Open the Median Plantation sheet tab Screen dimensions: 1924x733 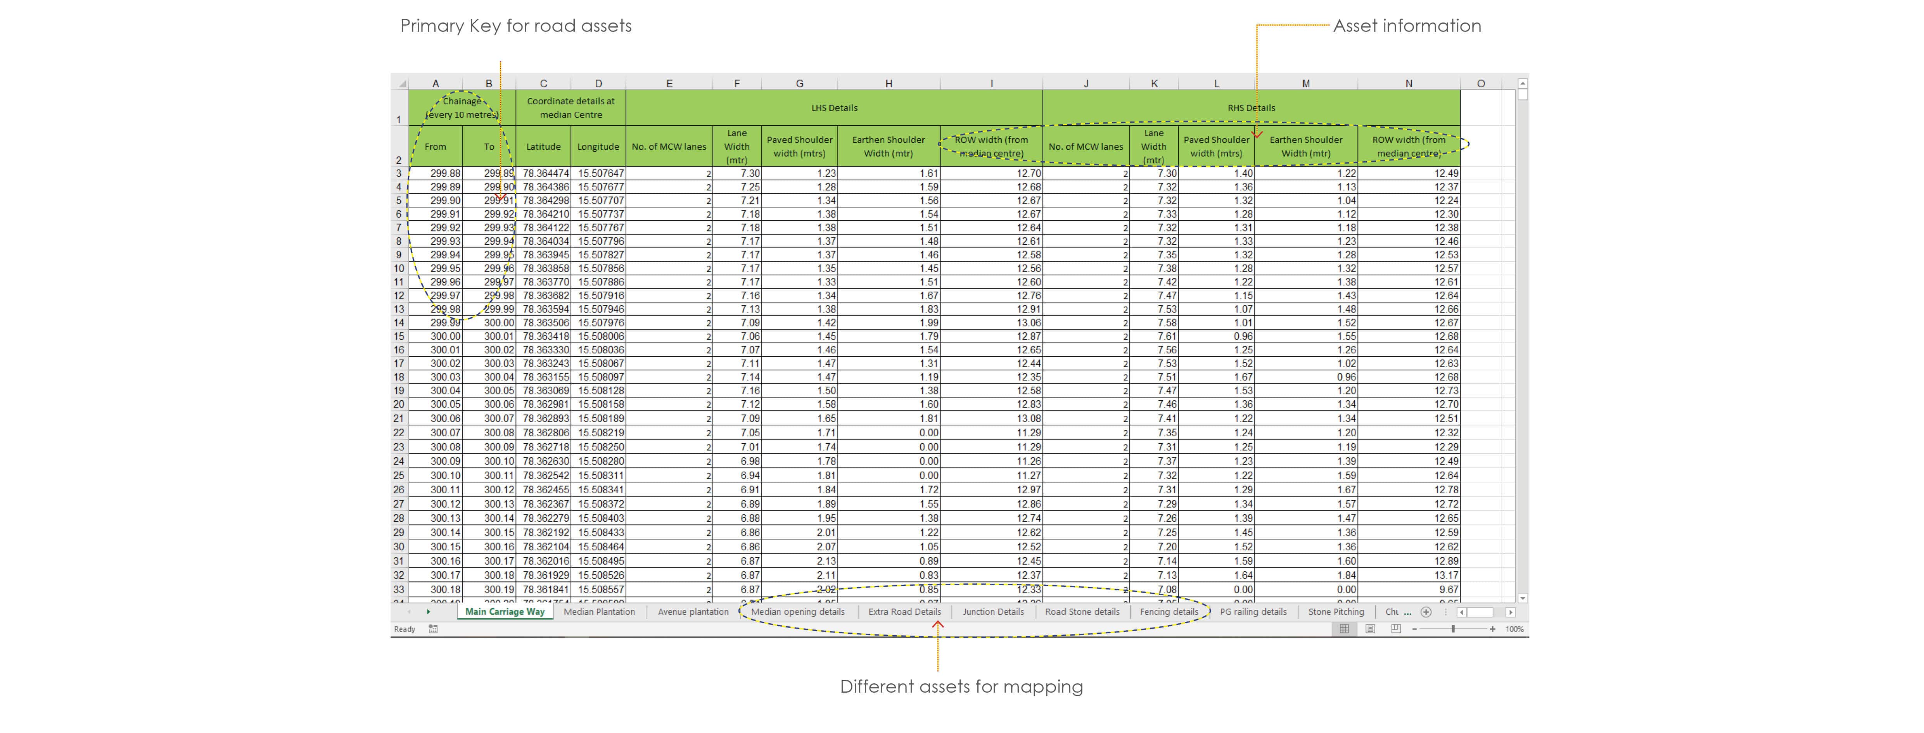pos(599,612)
